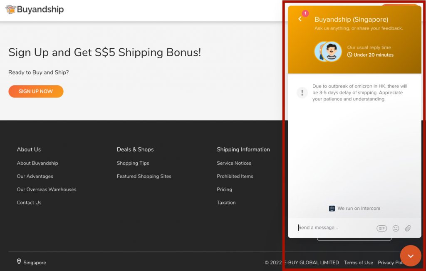Click We run on Intercom link
The width and height of the screenshot is (426, 271).
point(354,209)
